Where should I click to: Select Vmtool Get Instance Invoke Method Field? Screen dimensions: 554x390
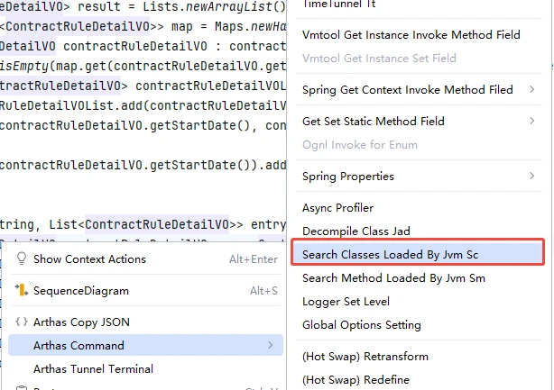(411, 35)
